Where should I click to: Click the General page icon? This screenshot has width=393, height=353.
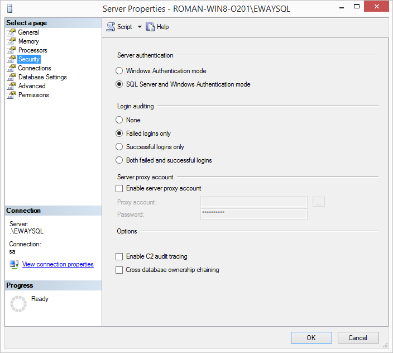11,32
